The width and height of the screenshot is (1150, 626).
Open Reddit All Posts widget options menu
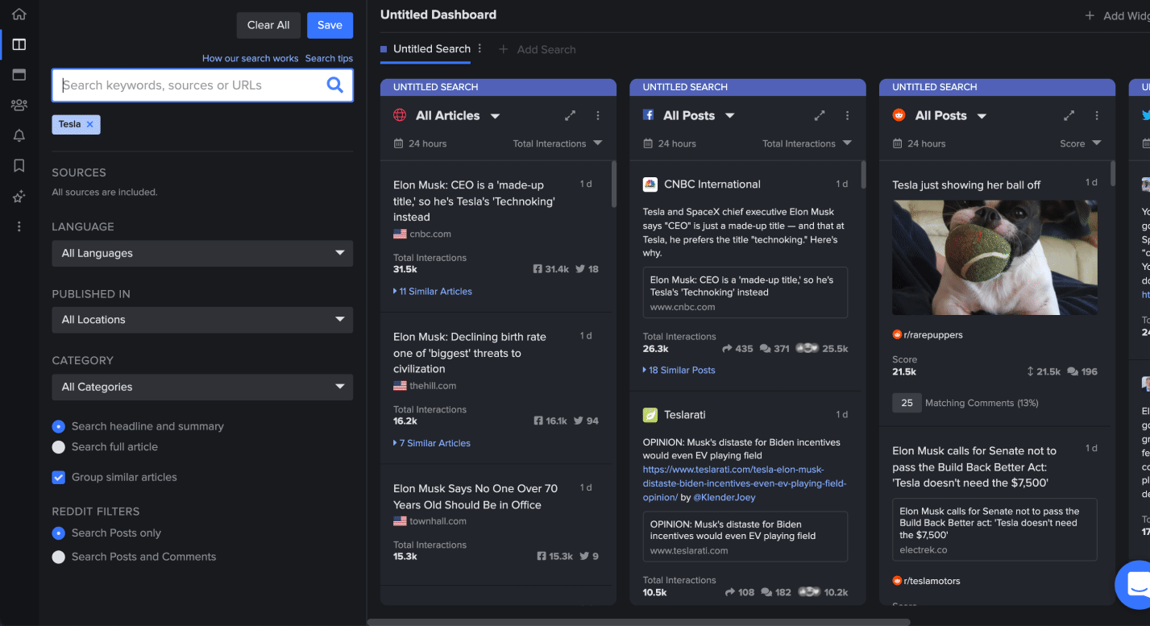[x=1097, y=116]
